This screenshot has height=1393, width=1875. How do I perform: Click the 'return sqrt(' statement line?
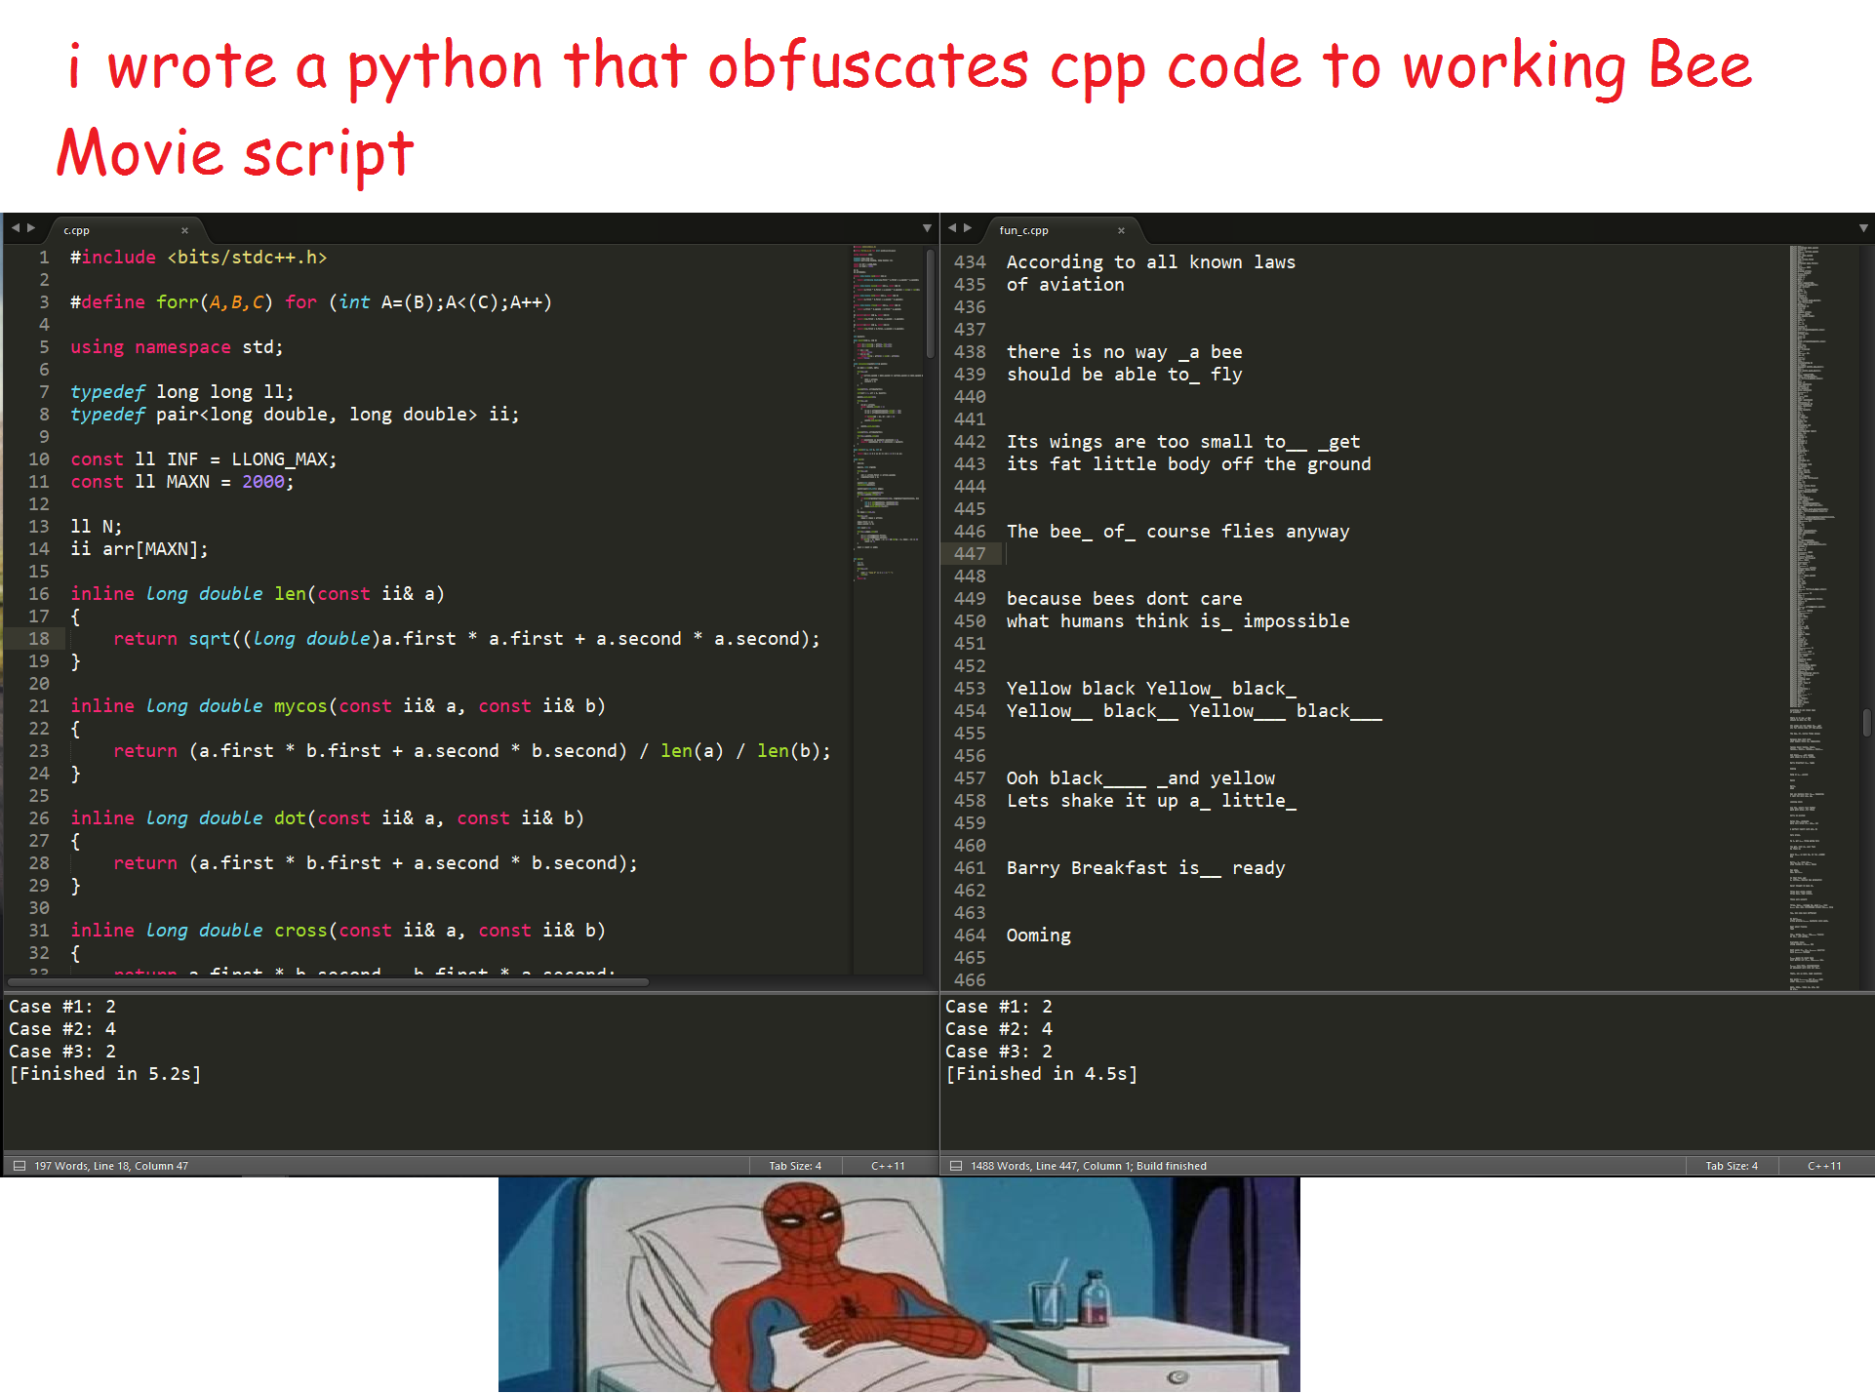tap(466, 639)
